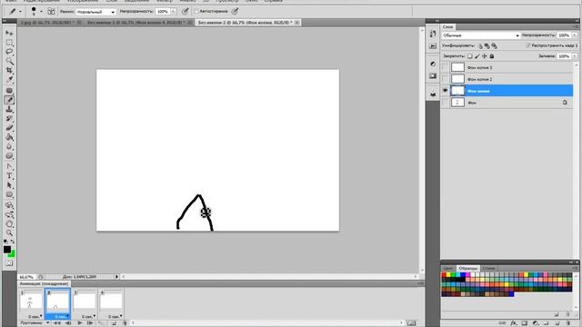The image size is (582, 327).
Task: Select the Pen tool
Action: pos(9,166)
